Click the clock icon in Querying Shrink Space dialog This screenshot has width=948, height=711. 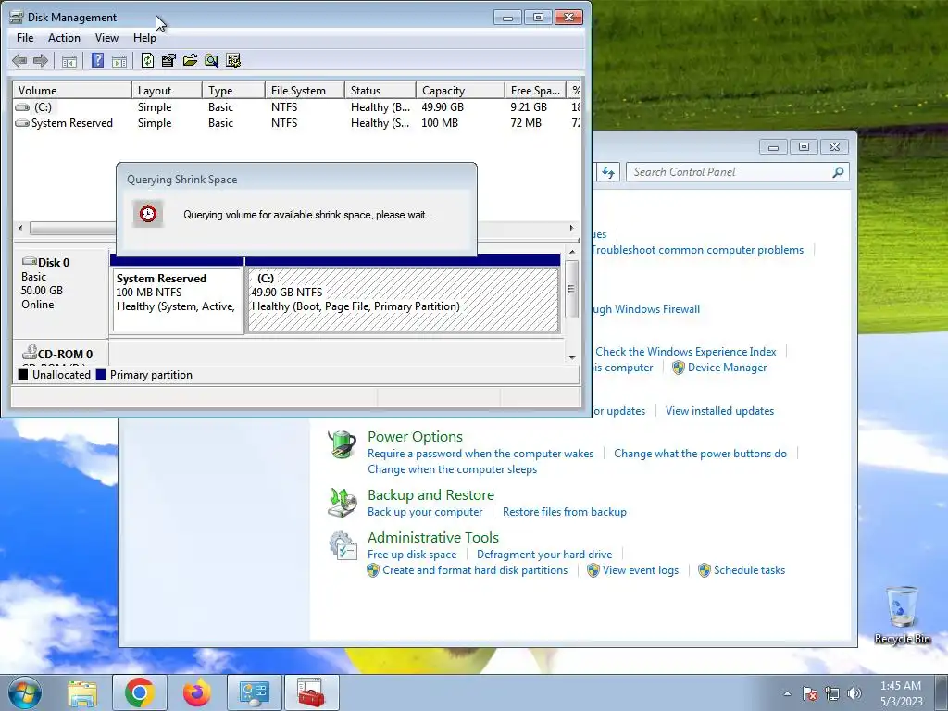[148, 214]
